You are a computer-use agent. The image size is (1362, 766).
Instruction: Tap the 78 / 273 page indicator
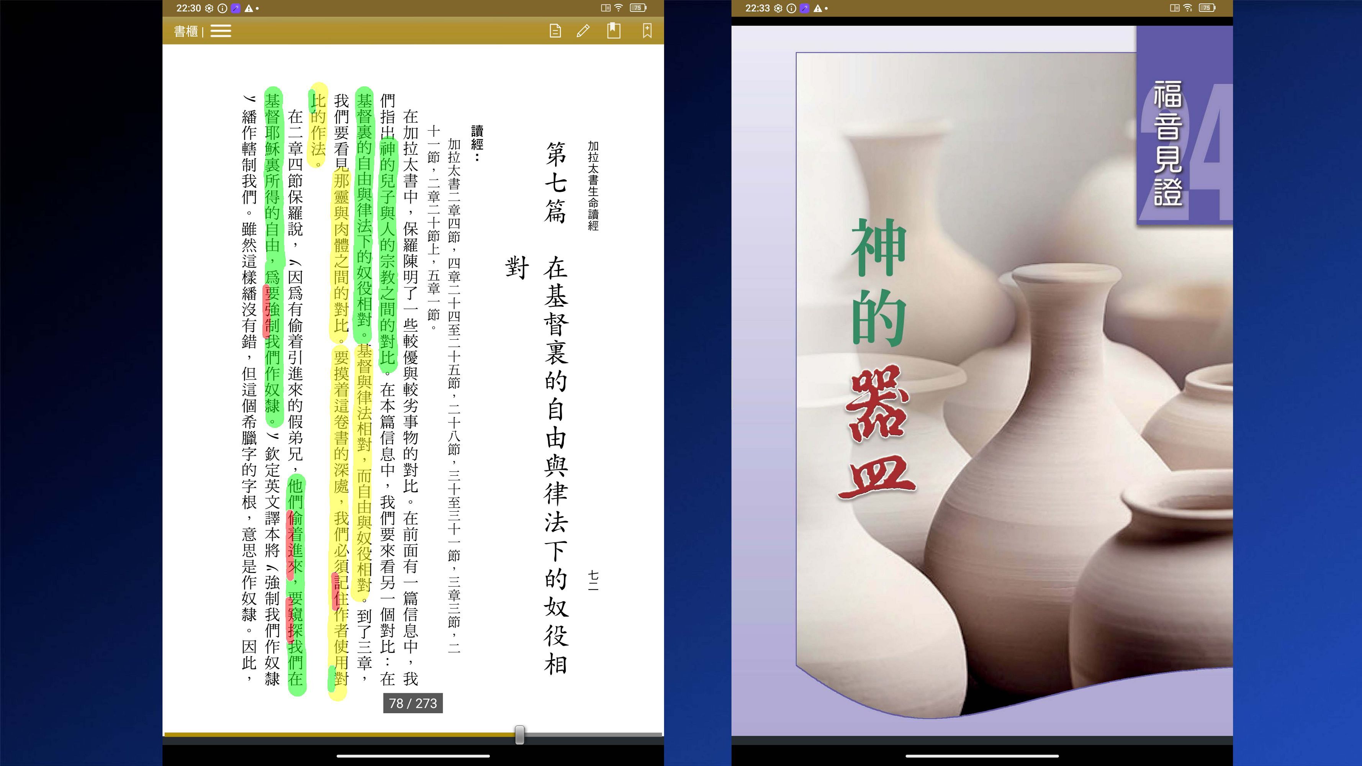(x=413, y=703)
